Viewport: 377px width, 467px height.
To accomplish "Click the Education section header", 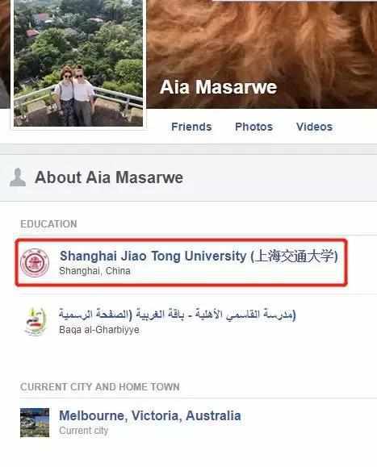I will pyautogui.click(x=48, y=224).
